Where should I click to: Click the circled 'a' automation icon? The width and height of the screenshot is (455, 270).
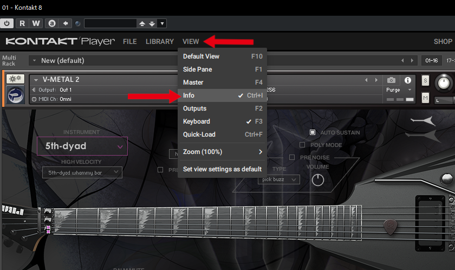pyautogui.click(x=52, y=23)
